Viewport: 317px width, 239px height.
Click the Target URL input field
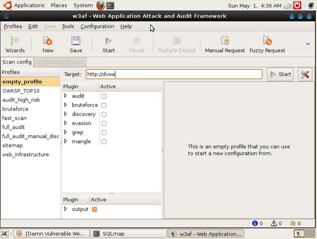174,74
